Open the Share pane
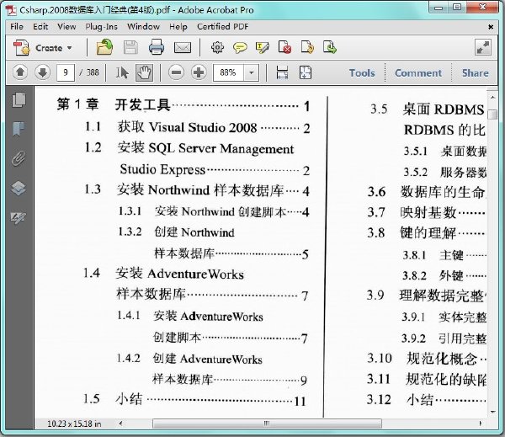The height and width of the screenshot is (437, 505). point(475,73)
